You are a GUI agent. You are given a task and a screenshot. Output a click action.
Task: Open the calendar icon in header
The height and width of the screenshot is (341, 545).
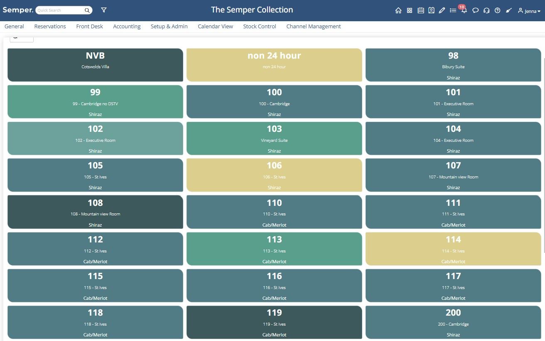pyautogui.click(x=420, y=10)
